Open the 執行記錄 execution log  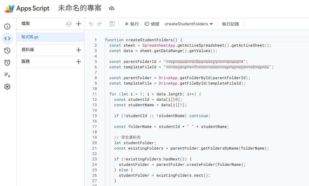230,24
